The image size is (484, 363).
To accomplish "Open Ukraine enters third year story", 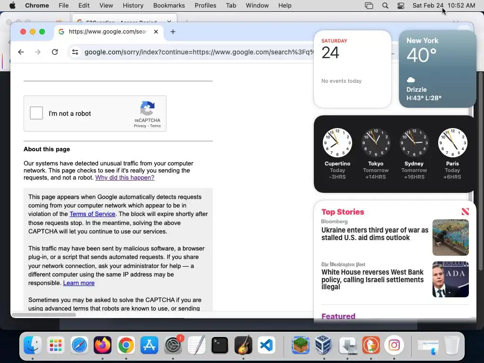I will coord(375,233).
